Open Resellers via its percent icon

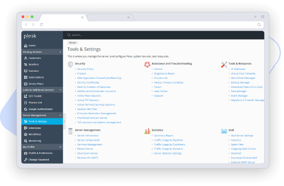pos(26,64)
